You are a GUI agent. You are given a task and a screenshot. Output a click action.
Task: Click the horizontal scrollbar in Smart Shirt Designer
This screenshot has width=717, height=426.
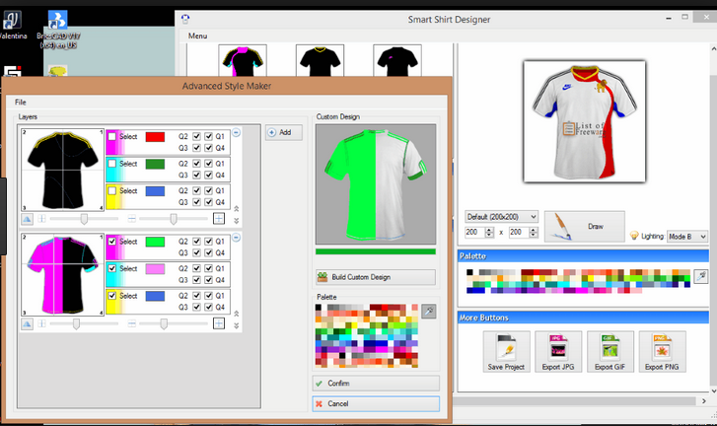(581, 401)
